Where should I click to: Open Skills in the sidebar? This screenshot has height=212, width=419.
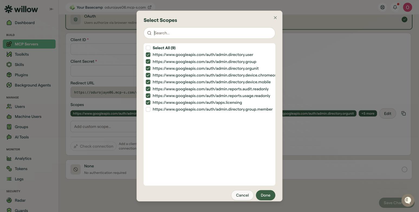(x=29, y=65)
